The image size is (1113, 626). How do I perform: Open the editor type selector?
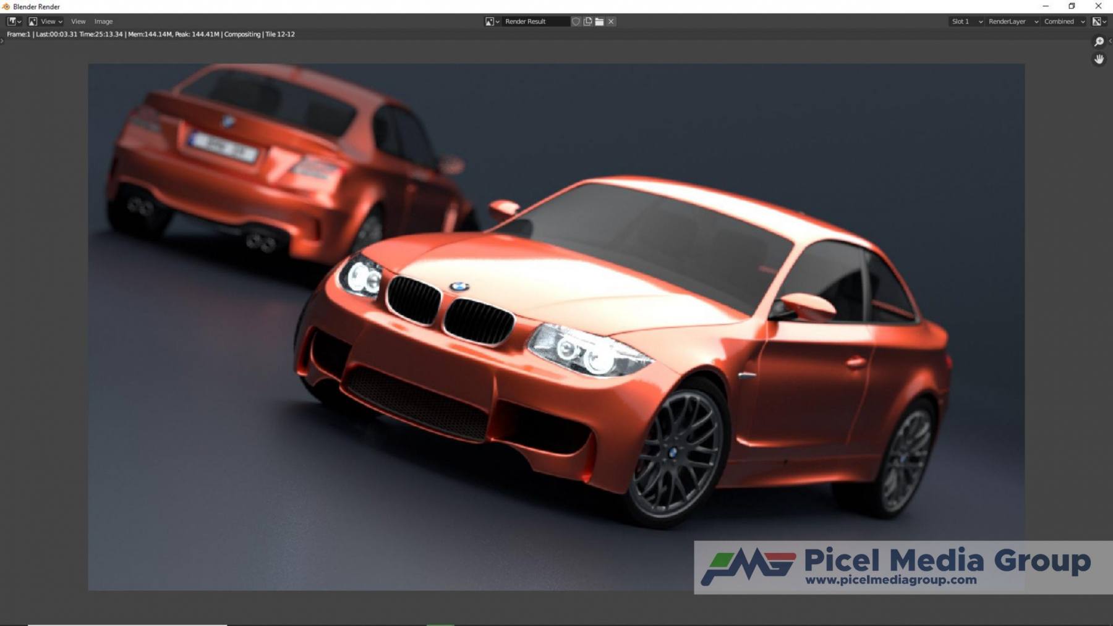pyautogui.click(x=14, y=22)
